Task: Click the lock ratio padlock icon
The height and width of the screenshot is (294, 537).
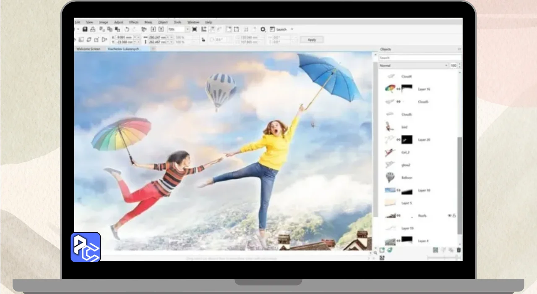Action: [203, 40]
